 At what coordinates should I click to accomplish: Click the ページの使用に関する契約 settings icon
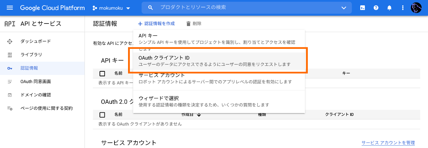[x=10, y=108]
